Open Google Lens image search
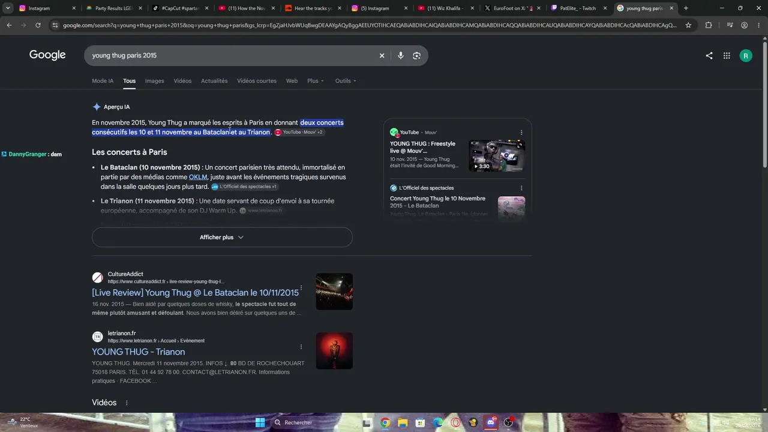 click(x=416, y=55)
